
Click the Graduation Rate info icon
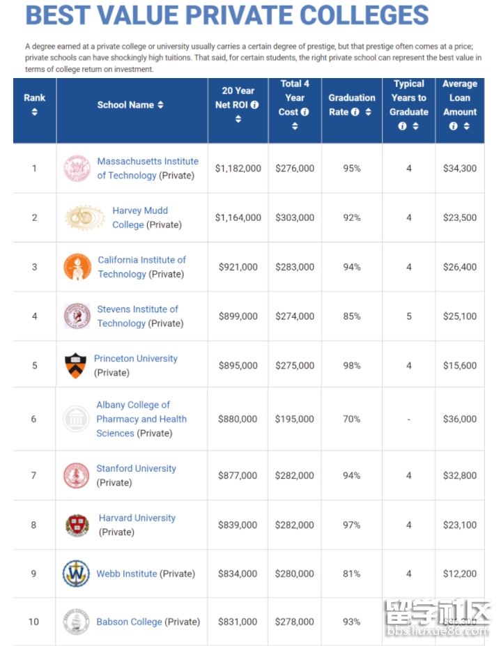pyautogui.click(x=355, y=112)
